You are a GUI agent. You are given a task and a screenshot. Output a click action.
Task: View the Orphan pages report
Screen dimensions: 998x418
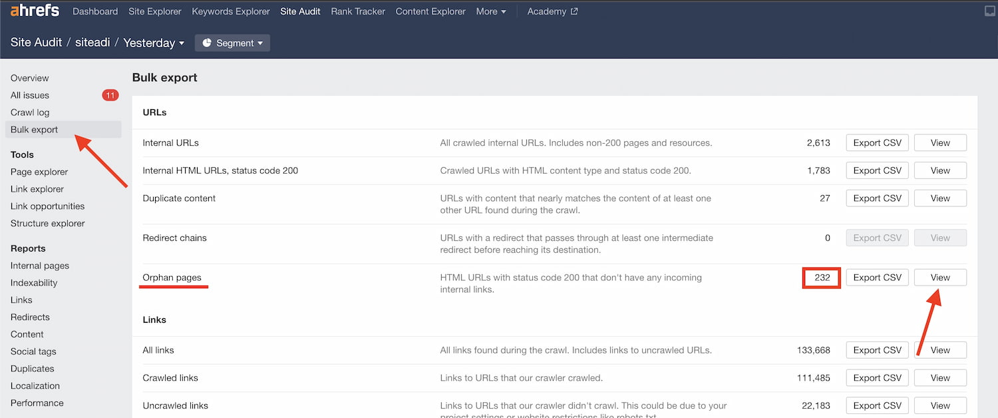coord(939,278)
